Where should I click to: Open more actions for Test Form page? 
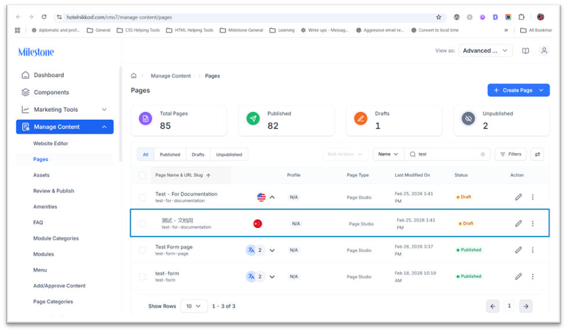[533, 250]
